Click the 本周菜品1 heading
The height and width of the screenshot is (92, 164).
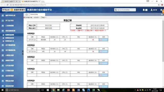(31, 33)
